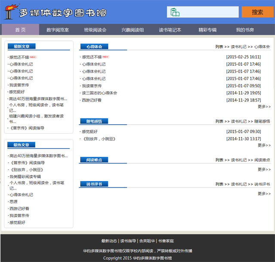Open the 首页 navigation tab
Viewport: 275px width, 262px height.
pyautogui.click(x=20, y=30)
